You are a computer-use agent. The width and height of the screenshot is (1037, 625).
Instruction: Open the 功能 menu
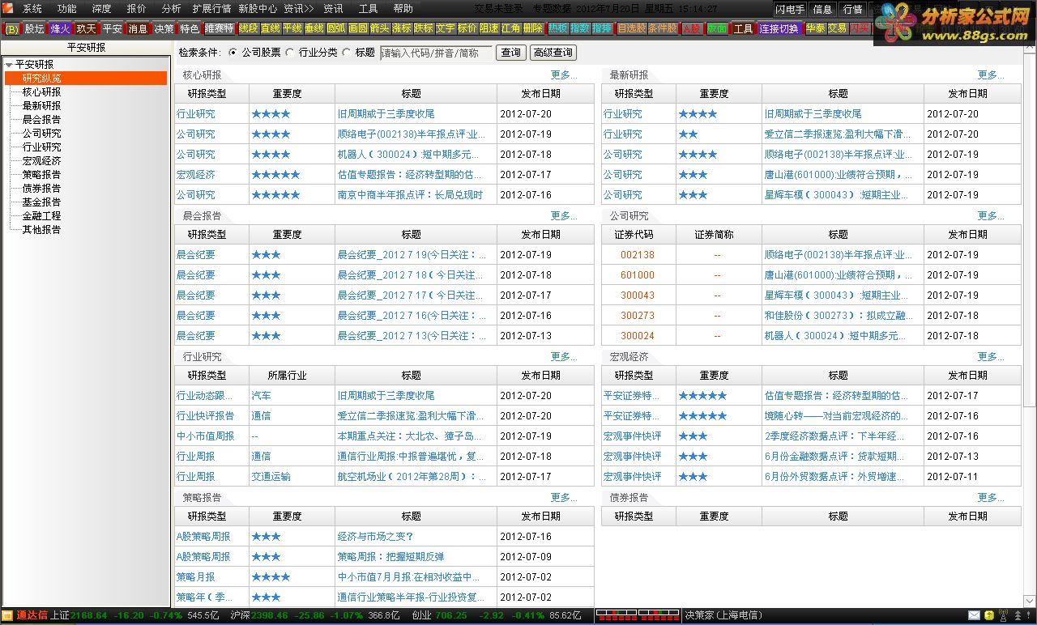click(x=67, y=9)
